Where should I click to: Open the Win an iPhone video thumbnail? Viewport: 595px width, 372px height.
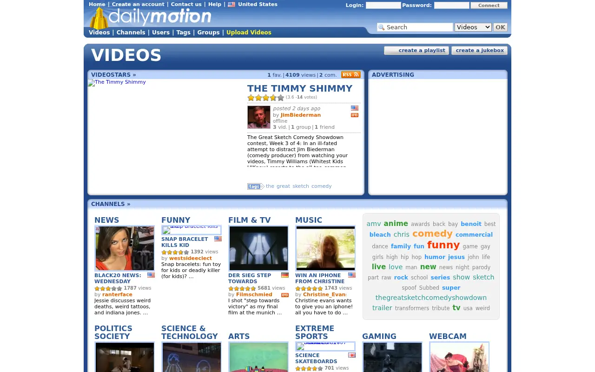[325, 248]
